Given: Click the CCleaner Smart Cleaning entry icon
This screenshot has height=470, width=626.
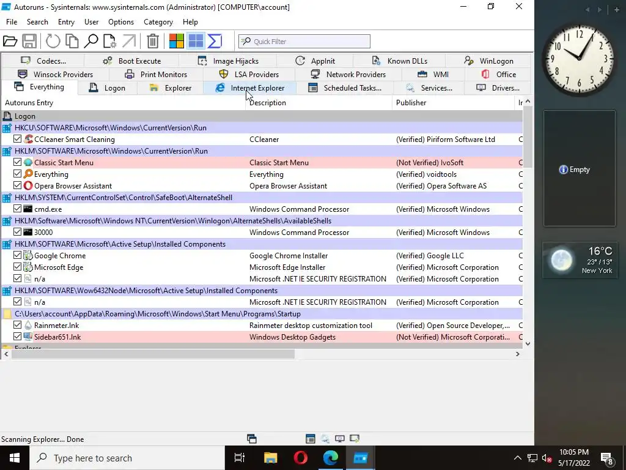Looking at the screenshot, I should [x=28, y=139].
